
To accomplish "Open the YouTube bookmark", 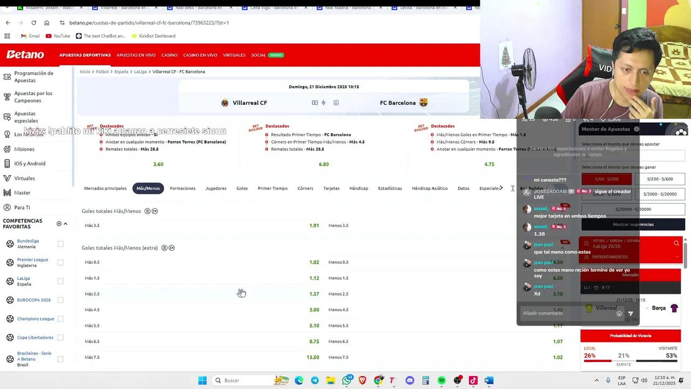I will click(58, 36).
